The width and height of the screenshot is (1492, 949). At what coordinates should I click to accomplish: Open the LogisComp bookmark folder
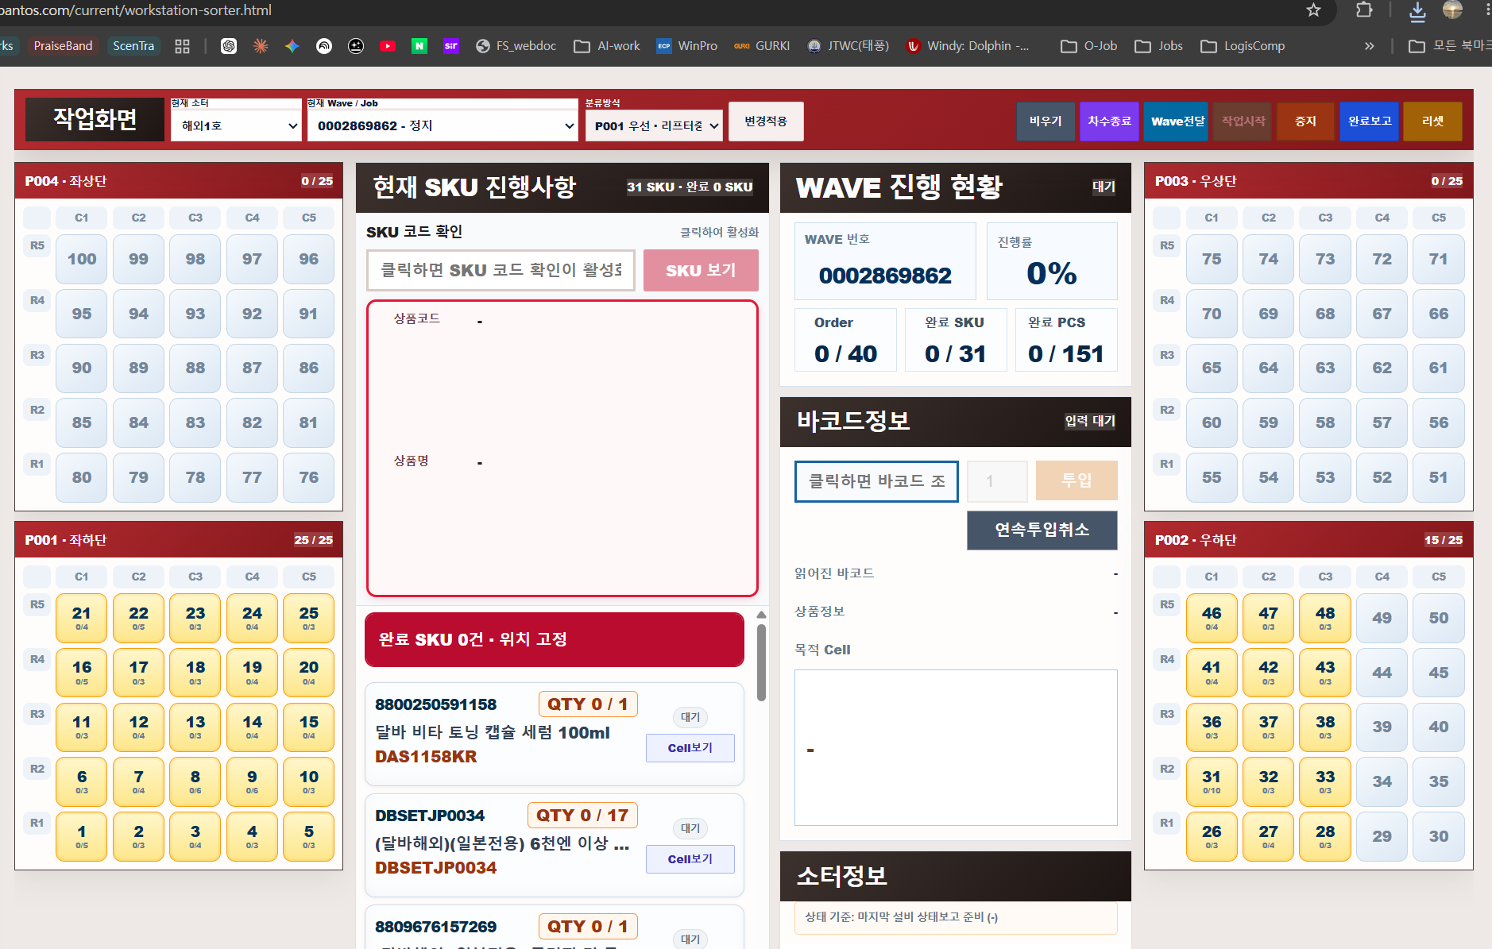tap(1243, 46)
